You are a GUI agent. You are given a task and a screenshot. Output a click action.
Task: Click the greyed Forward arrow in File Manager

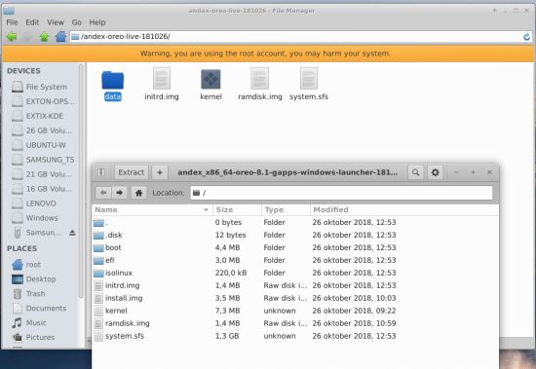click(x=27, y=37)
